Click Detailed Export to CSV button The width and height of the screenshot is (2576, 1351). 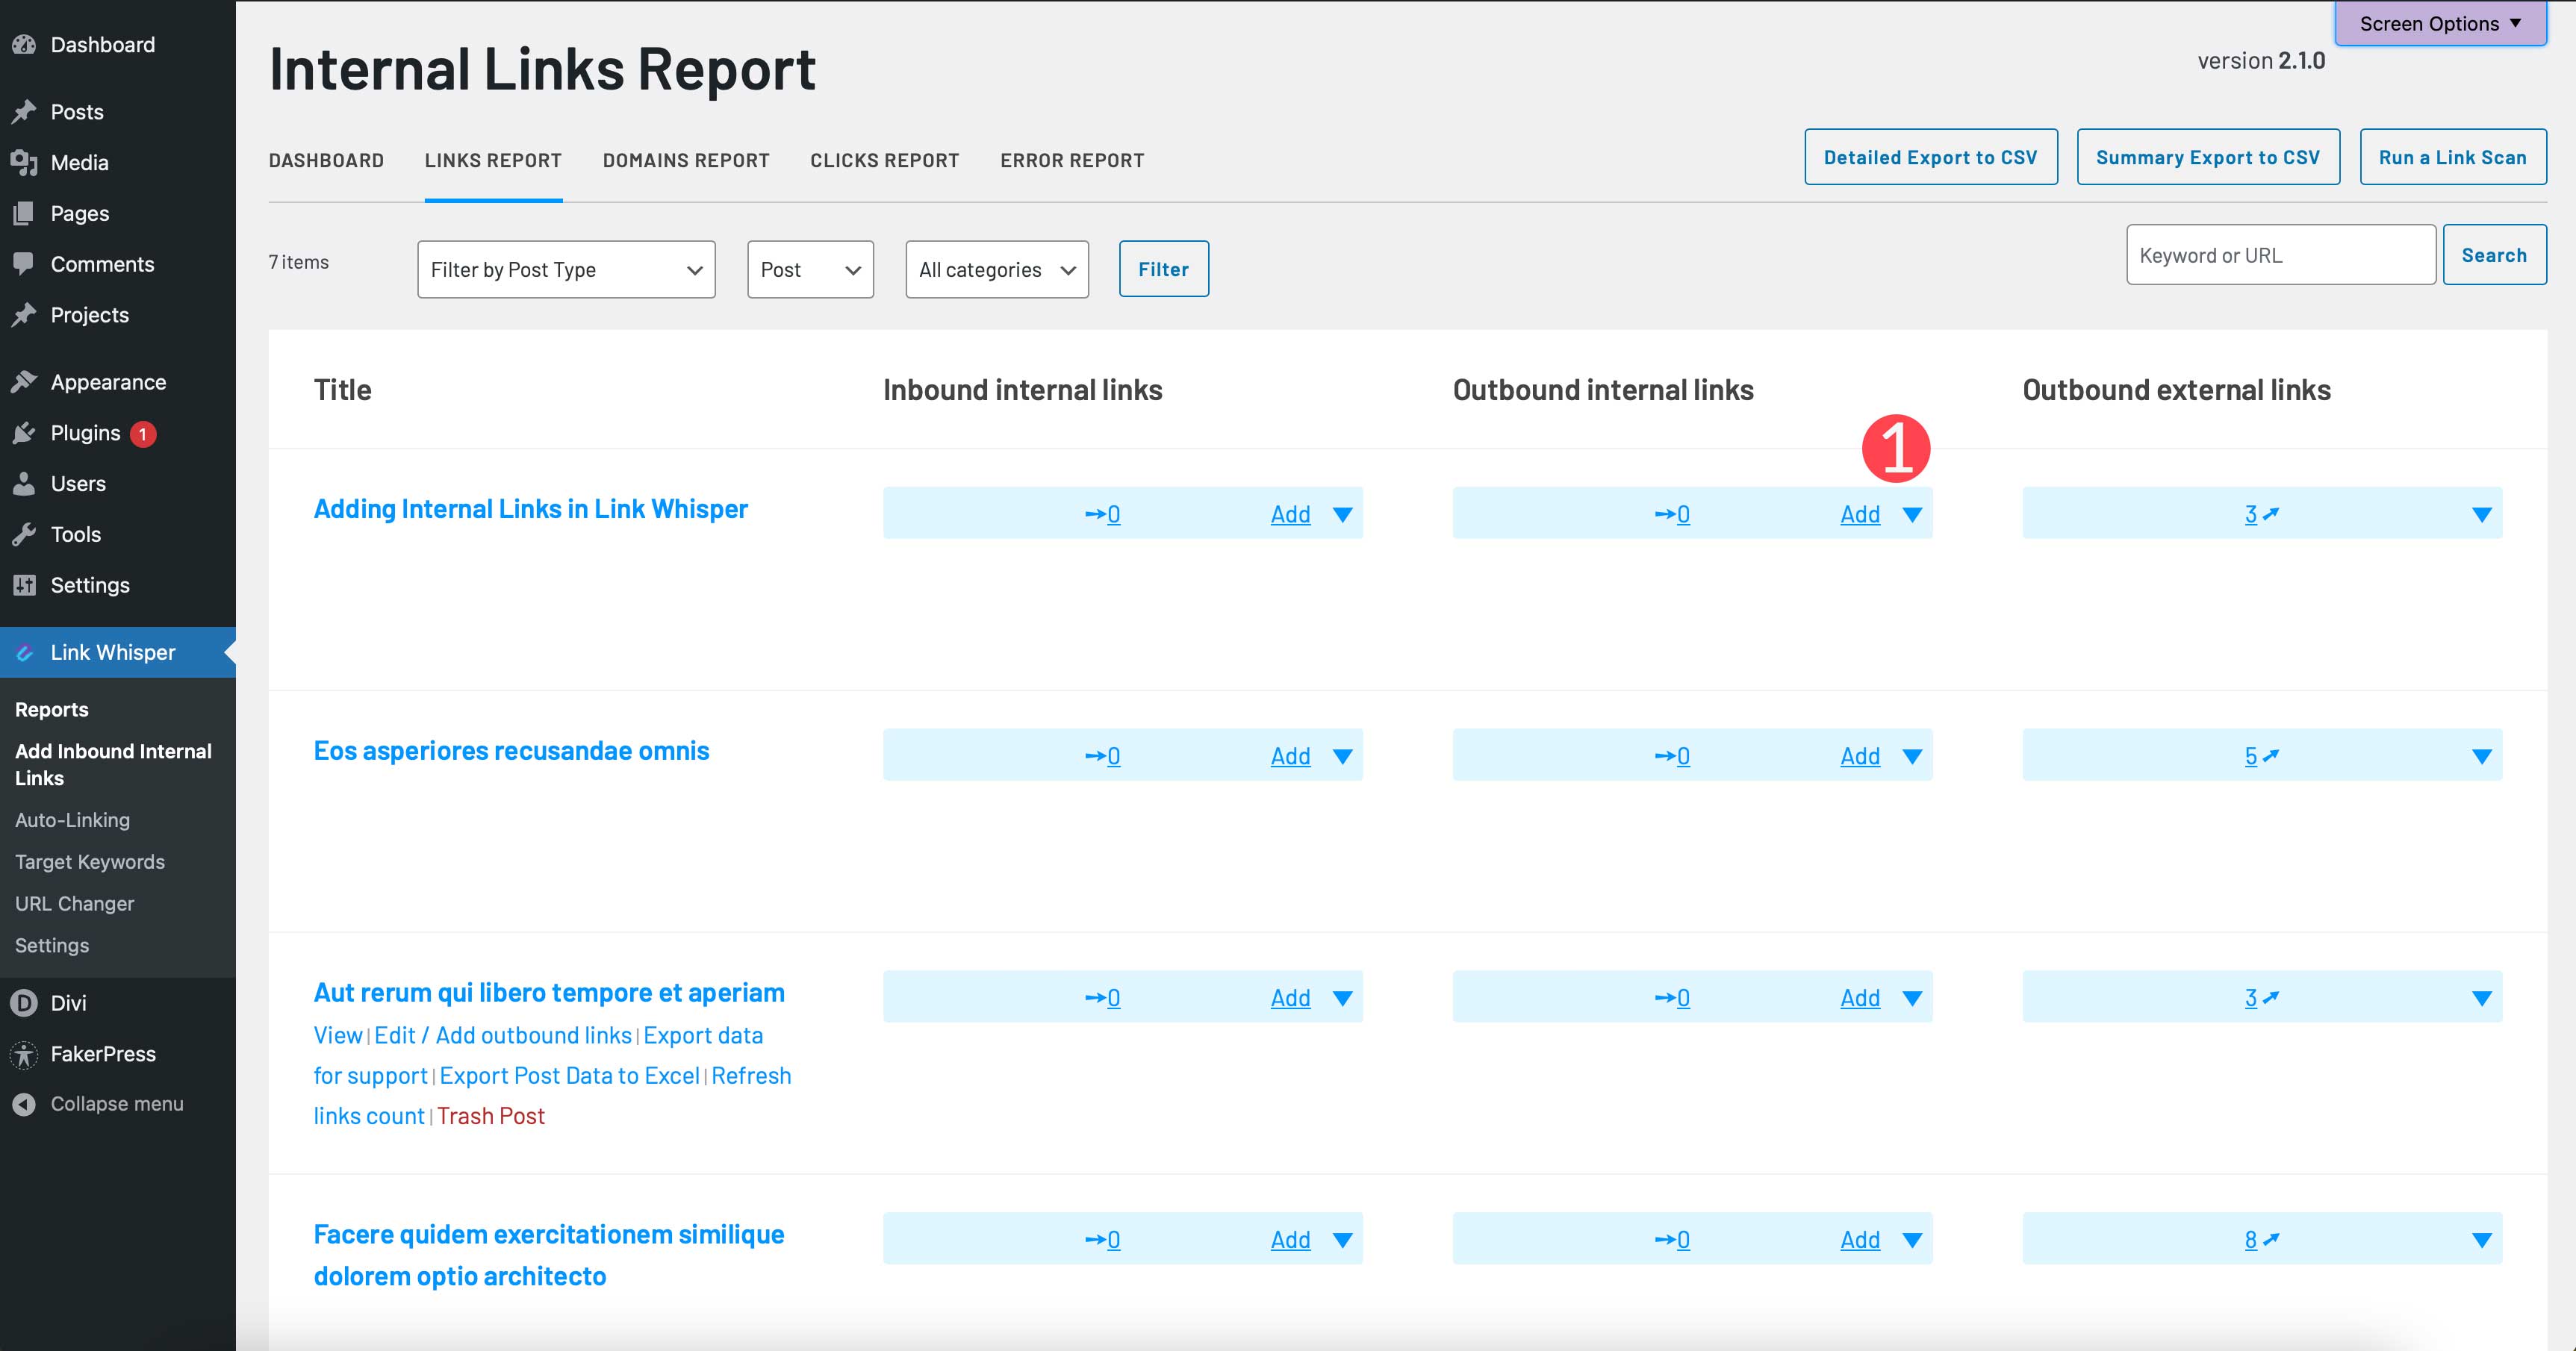(1929, 157)
